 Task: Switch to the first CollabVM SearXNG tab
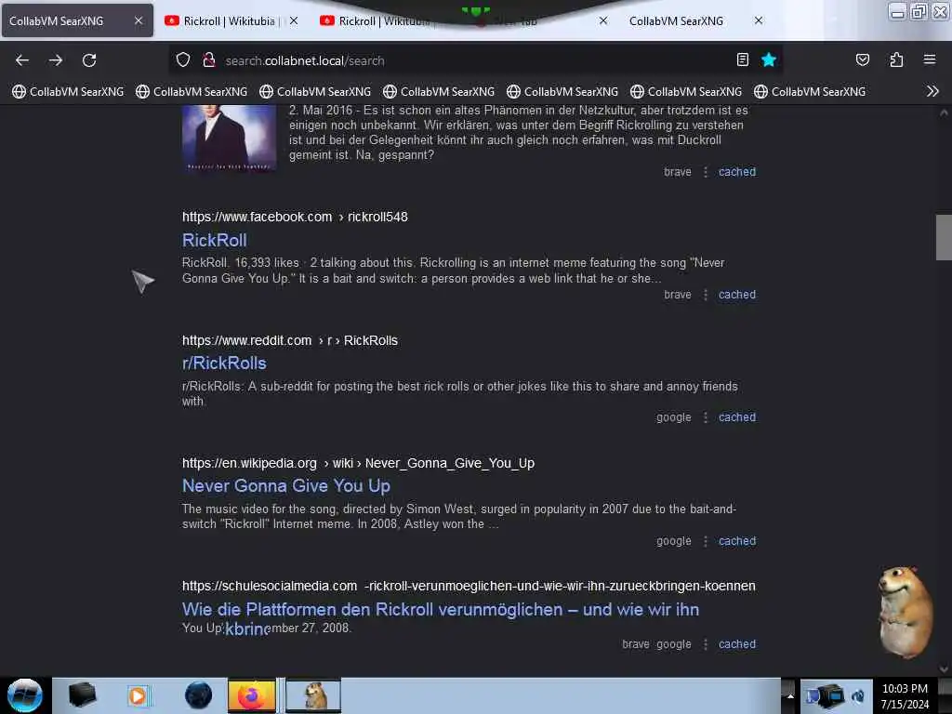pos(77,20)
